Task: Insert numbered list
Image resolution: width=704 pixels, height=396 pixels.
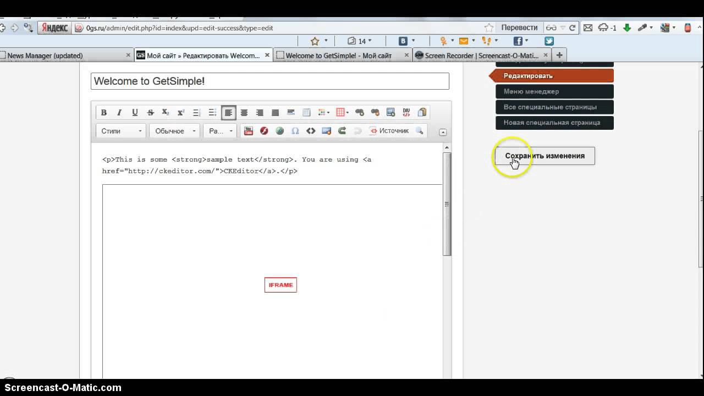Action: pyautogui.click(x=197, y=113)
